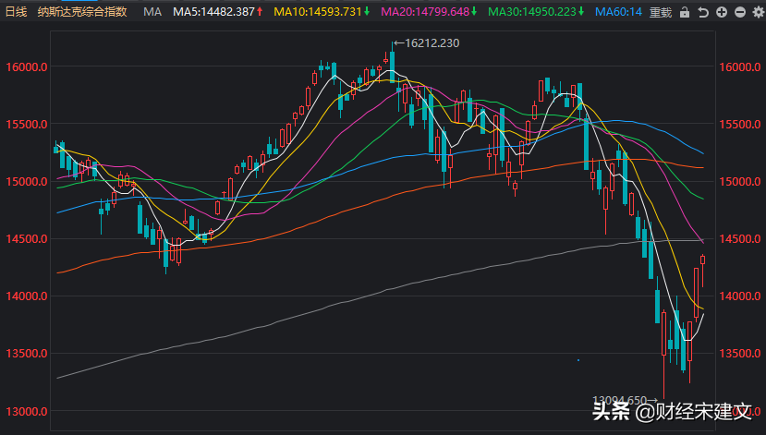This screenshot has width=766, height=435.
Task: Open the 日线 period selector
Action: click(x=16, y=12)
